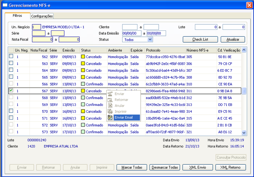This screenshot has width=254, height=177.
Task: Click the second Data Emissão field
Action: [156, 33]
